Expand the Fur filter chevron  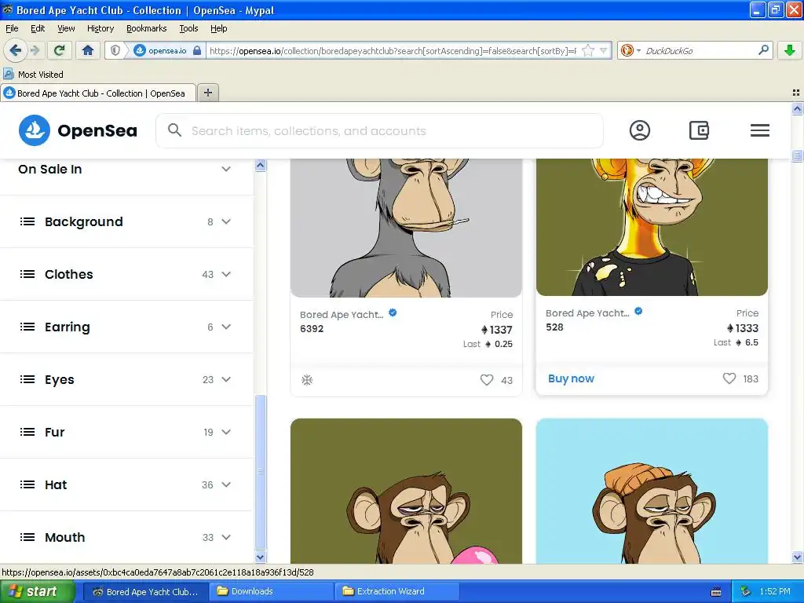[x=226, y=432]
